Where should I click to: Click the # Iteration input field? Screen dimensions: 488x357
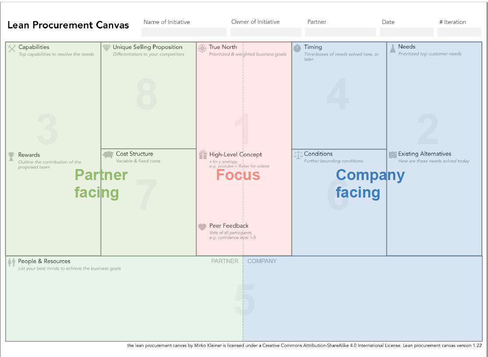tap(459, 32)
